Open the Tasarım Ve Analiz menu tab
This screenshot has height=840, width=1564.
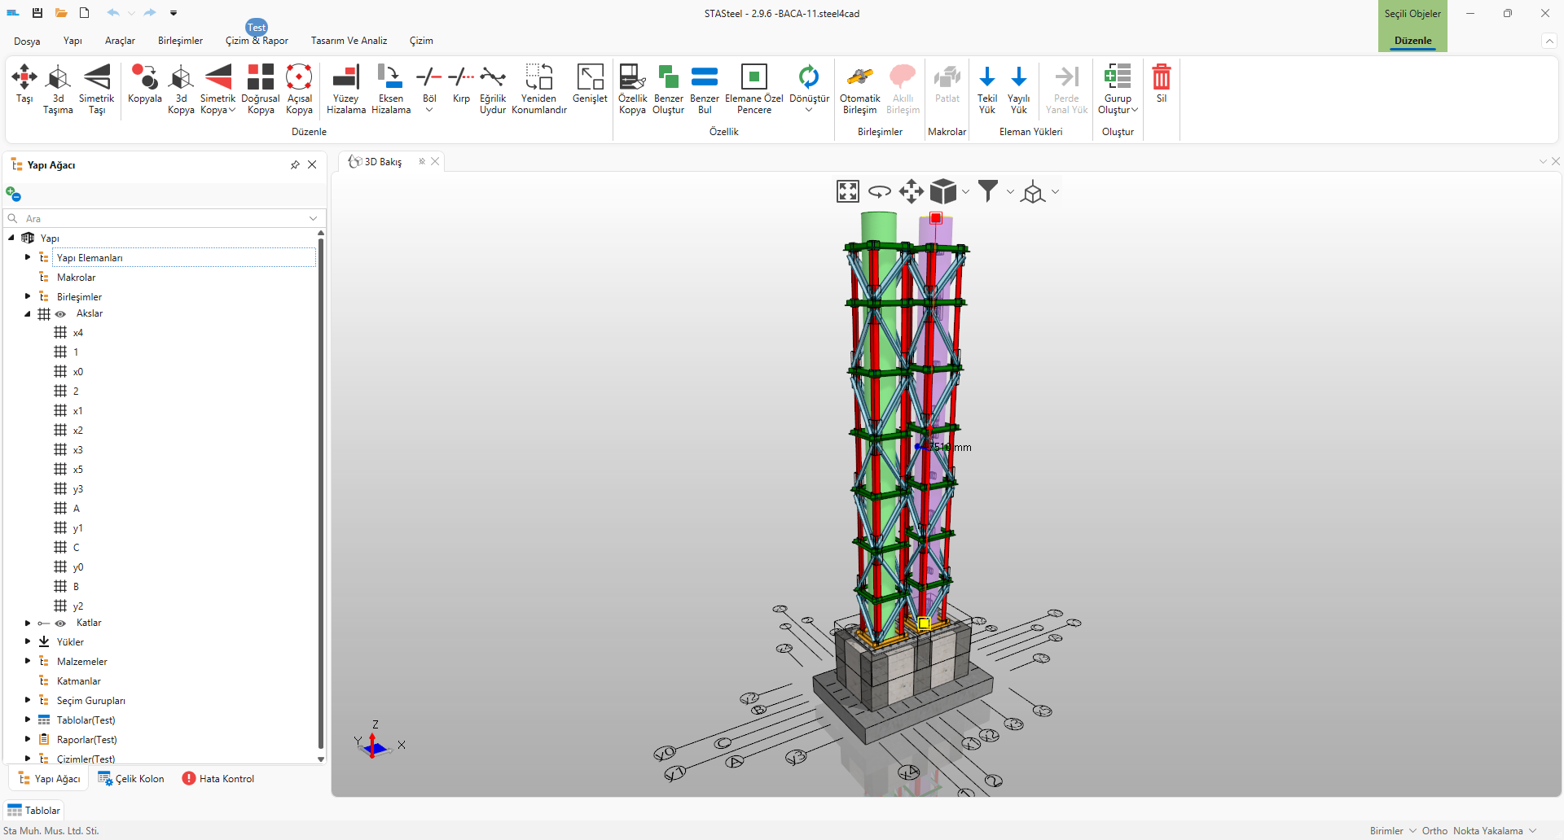click(349, 41)
